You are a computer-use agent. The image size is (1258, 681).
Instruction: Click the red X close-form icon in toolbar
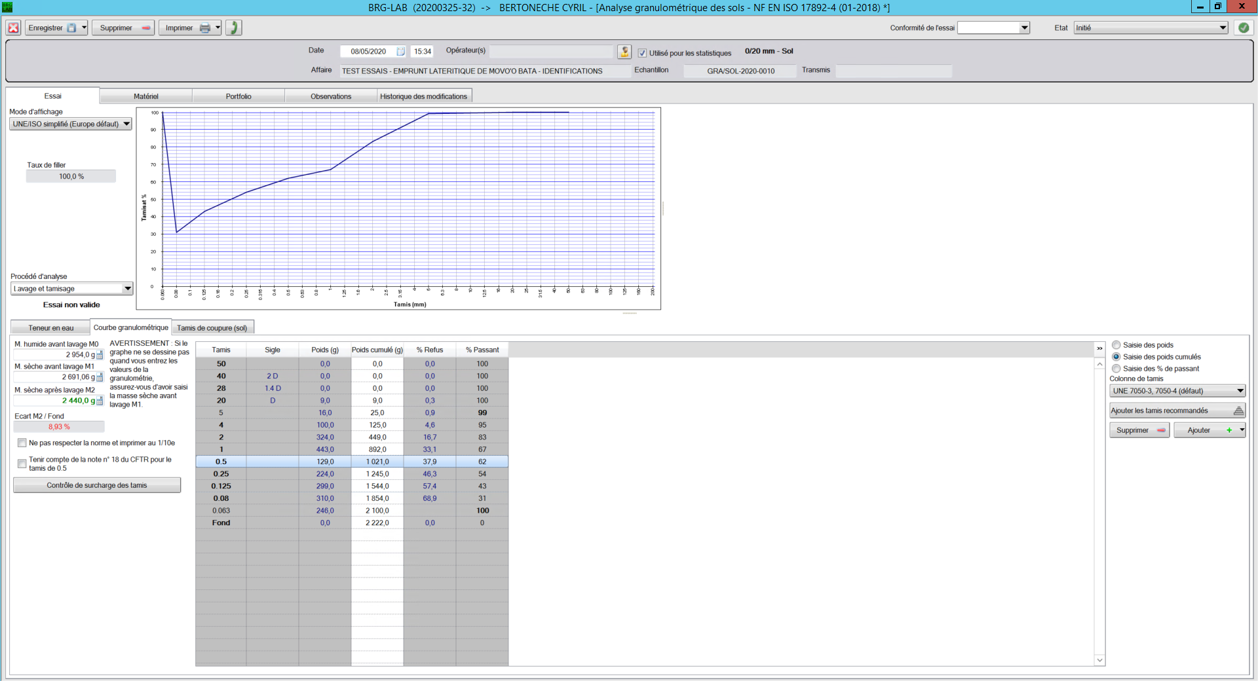[x=13, y=28]
